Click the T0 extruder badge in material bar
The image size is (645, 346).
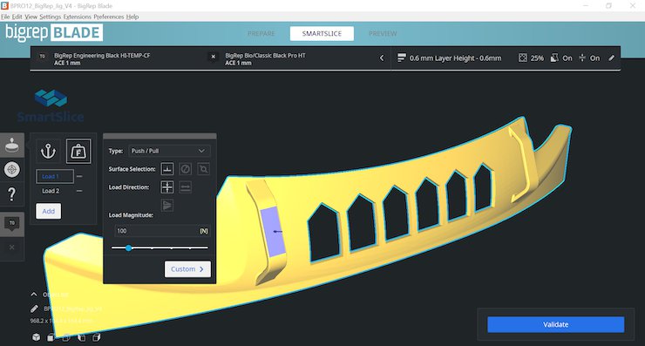(43, 56)
